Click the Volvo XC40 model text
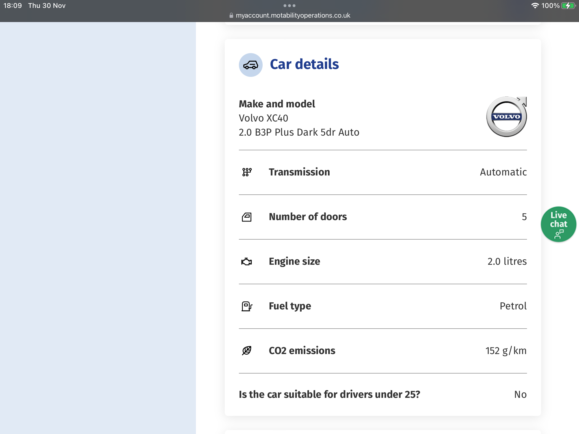Image resolution: width=579 pixels, height=434 pixels. click(263, 118)
